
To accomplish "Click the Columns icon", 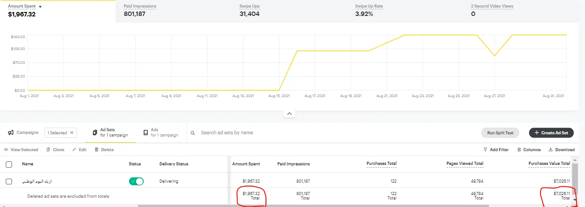I will [519, 150].
